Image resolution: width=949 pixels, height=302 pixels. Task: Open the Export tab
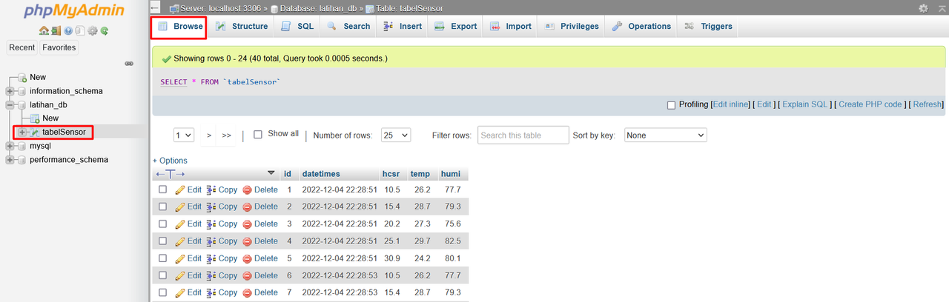coord(455,27)
